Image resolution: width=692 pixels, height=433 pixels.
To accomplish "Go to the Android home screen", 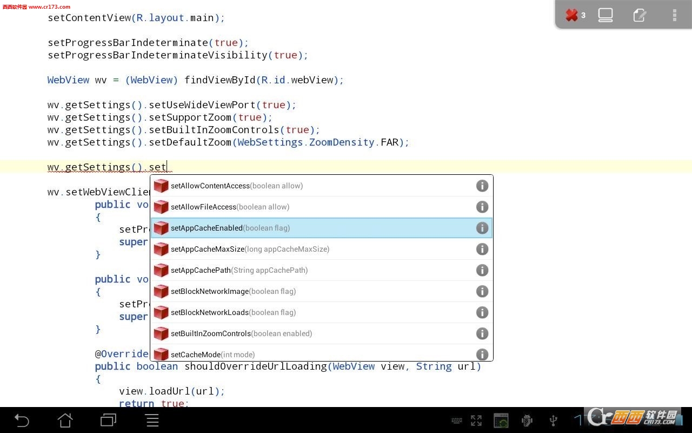I will point(65,420).
